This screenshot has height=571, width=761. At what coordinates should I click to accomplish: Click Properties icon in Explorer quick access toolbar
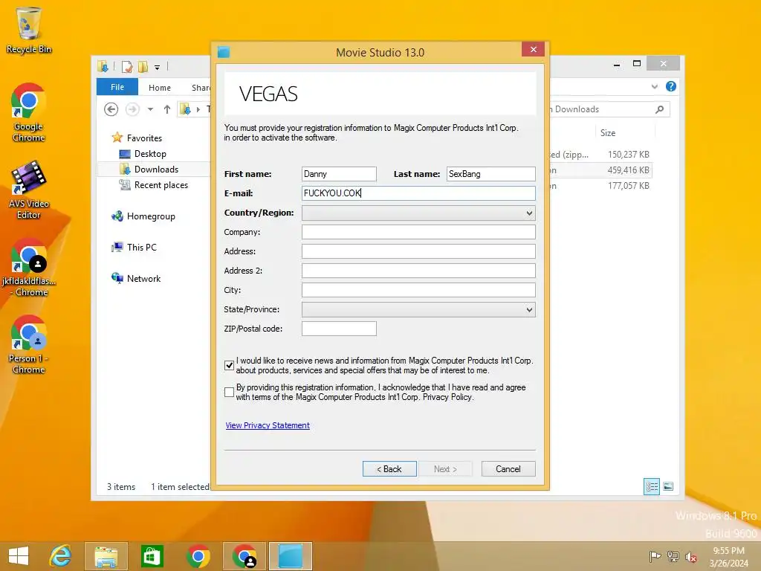point(126,66)
